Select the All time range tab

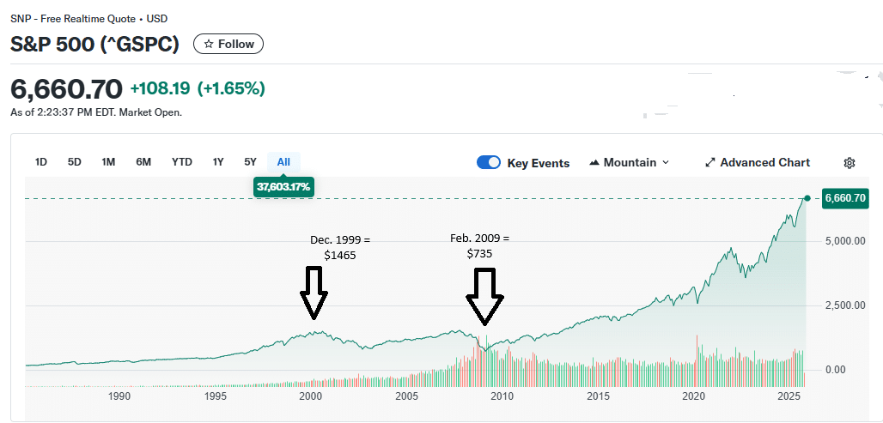283,161
